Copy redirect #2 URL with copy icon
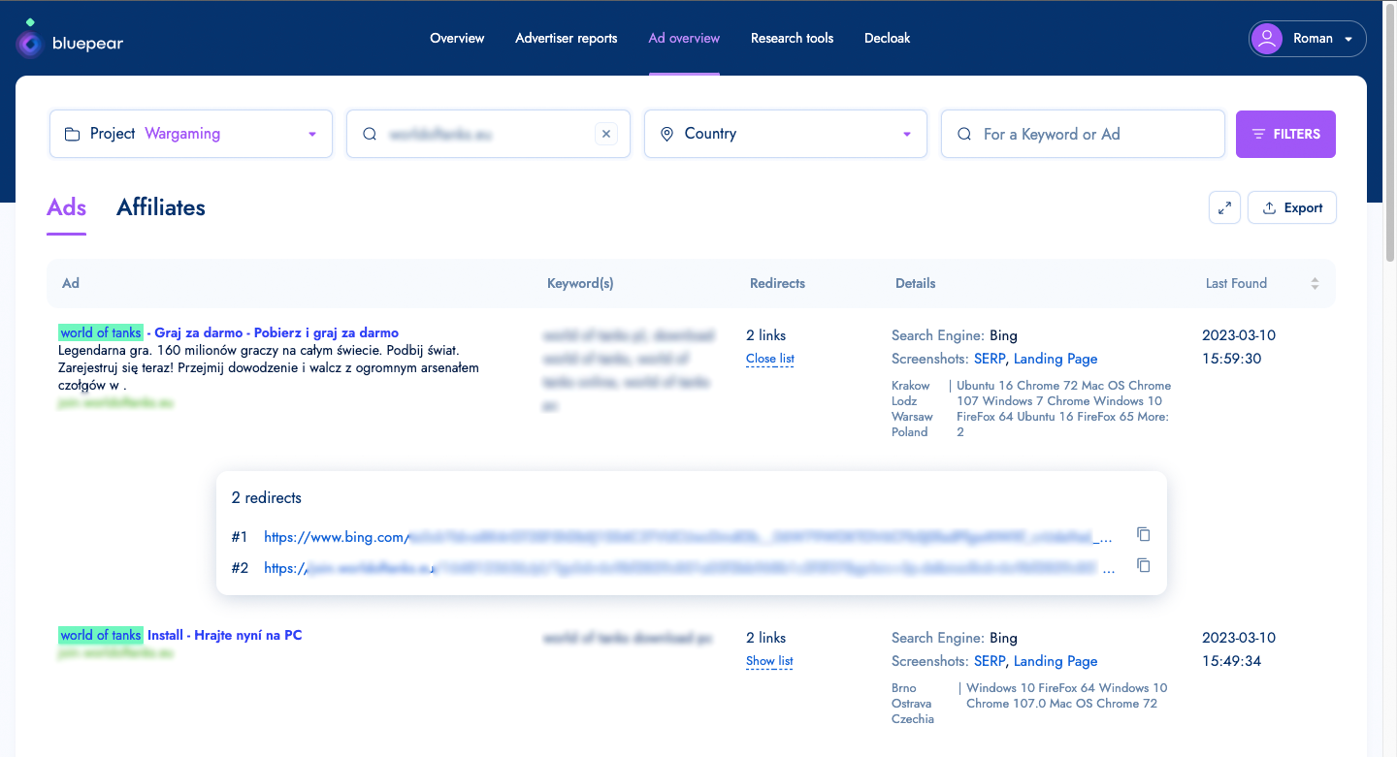 pyautogui.click(x=1143, y=566)
